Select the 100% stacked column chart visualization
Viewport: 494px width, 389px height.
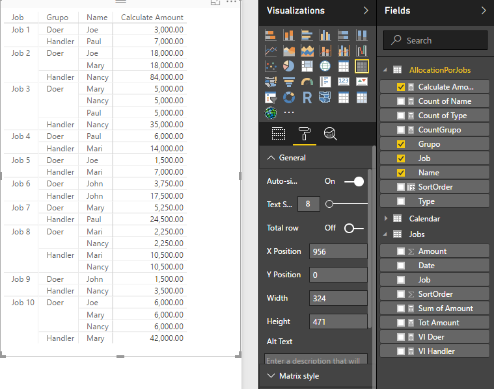(x=362, y=35)
